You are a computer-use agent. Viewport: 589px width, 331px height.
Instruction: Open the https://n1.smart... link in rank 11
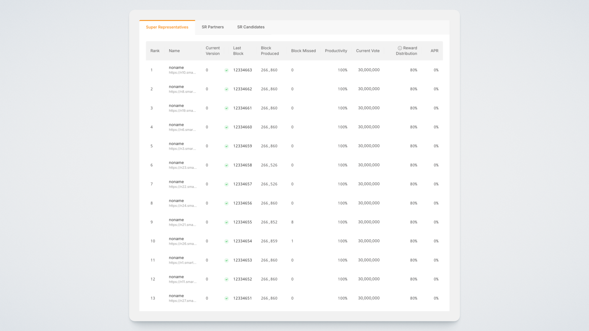pyautogui.click(x=182, y=263)
